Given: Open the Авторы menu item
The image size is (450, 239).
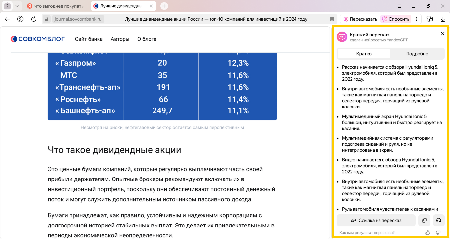Looking at the screenshot, I should [x=120, y=39].
